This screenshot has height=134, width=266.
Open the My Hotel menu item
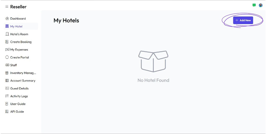pos(16,26)
